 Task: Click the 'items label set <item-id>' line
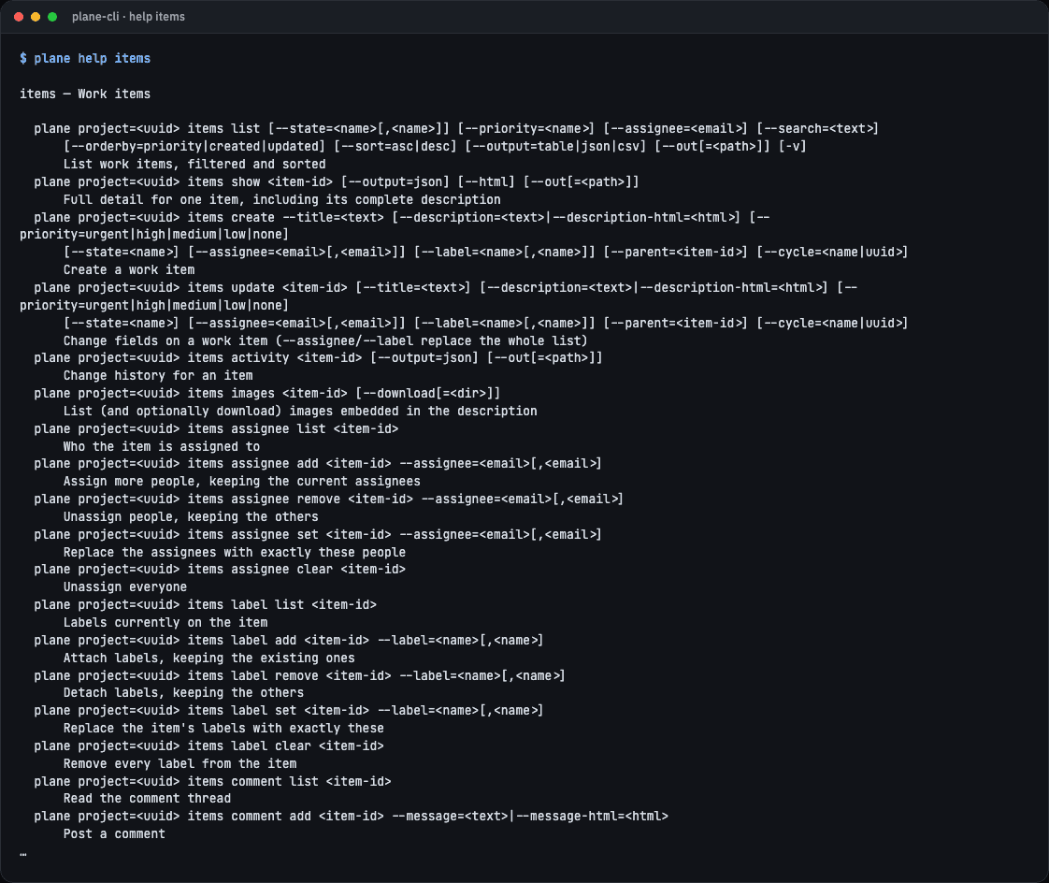tap(288, 710)
